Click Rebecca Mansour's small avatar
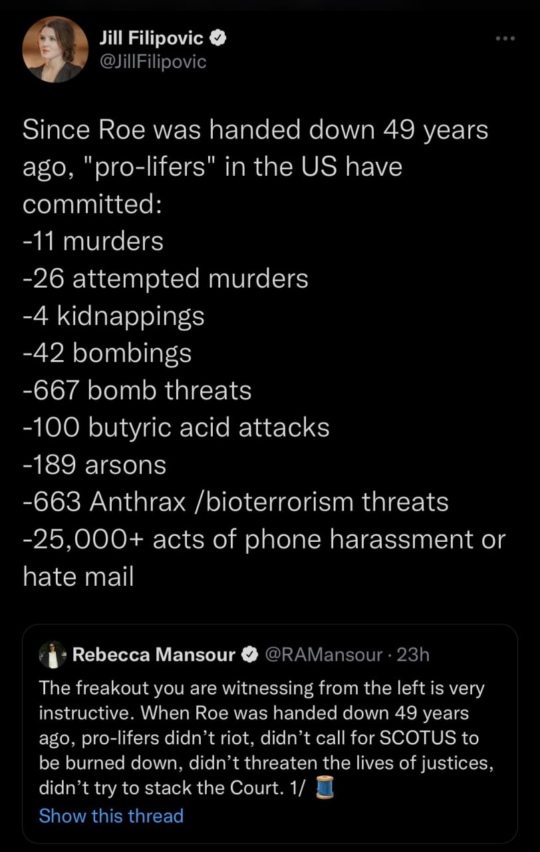 (52, 655)
